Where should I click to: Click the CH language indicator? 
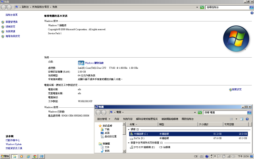(196, 156)
